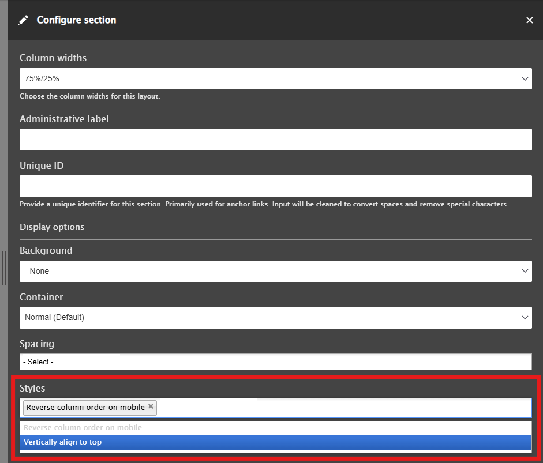
Task: Click the Spacing select field
Action: pos(276,362)
